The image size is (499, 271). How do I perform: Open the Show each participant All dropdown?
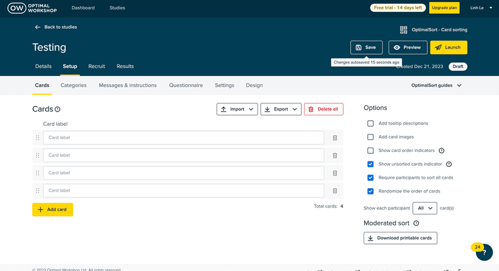[425, 208]
